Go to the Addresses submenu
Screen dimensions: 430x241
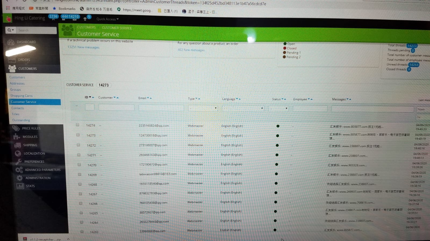(x=17, y=84)
